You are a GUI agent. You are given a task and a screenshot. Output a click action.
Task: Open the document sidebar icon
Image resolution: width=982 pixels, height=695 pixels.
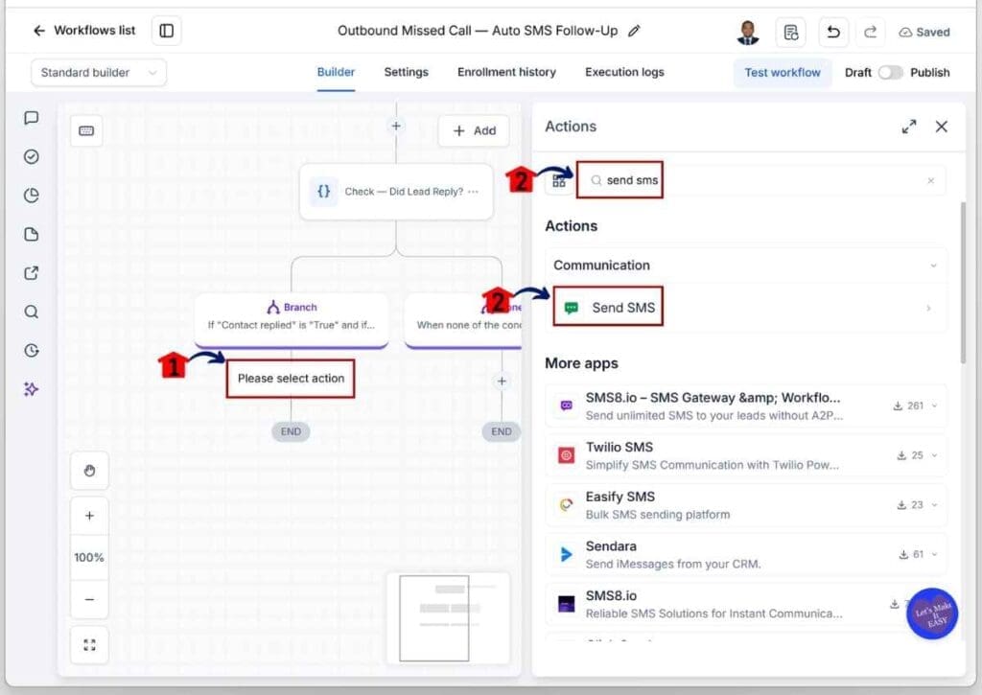pyautogui.click(x=32, y=234)
